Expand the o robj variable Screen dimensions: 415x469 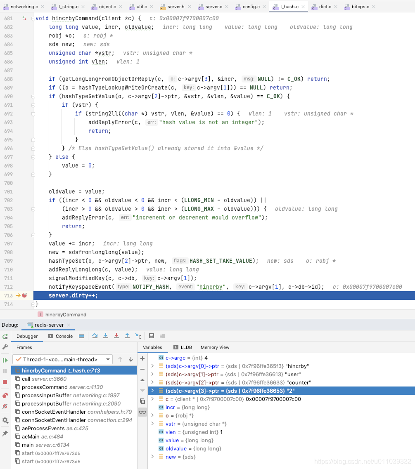pyautogui.click(x=152, y=415)
